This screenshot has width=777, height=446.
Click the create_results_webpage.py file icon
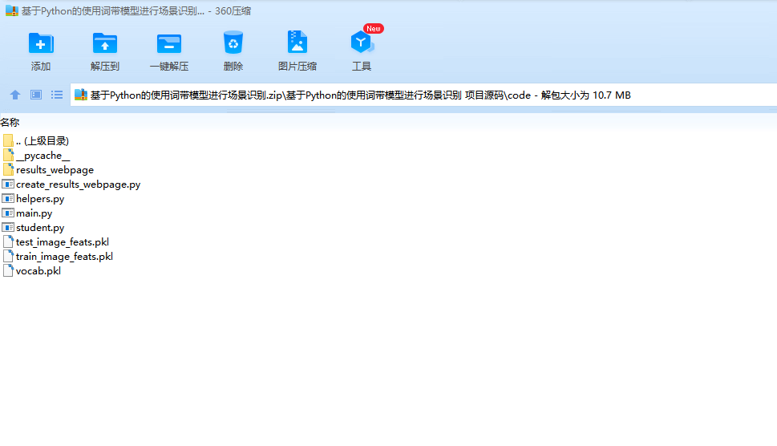[8, 184]
